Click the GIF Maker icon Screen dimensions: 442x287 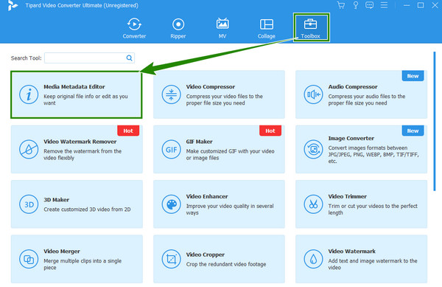point(171,149)
